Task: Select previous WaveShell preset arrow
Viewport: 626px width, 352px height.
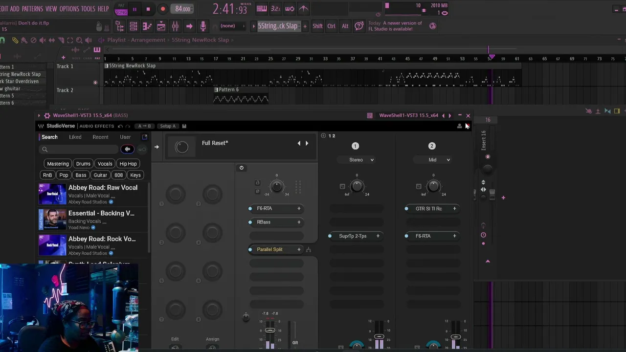Action: click(x=443, y=115)
